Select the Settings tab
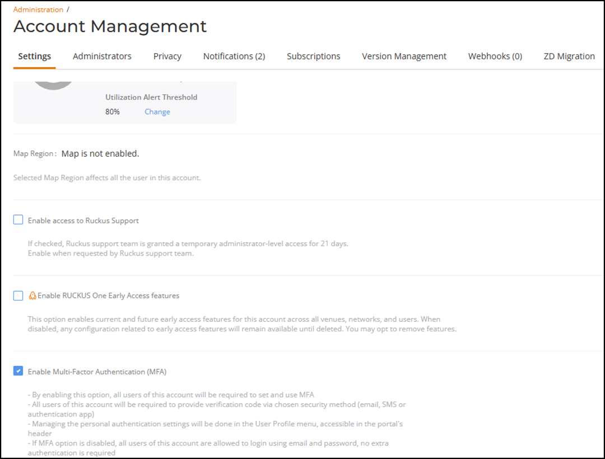The image size is (605, 459). click(x=34, y=57)
